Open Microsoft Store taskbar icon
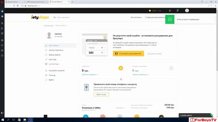 tap(19, 120)
